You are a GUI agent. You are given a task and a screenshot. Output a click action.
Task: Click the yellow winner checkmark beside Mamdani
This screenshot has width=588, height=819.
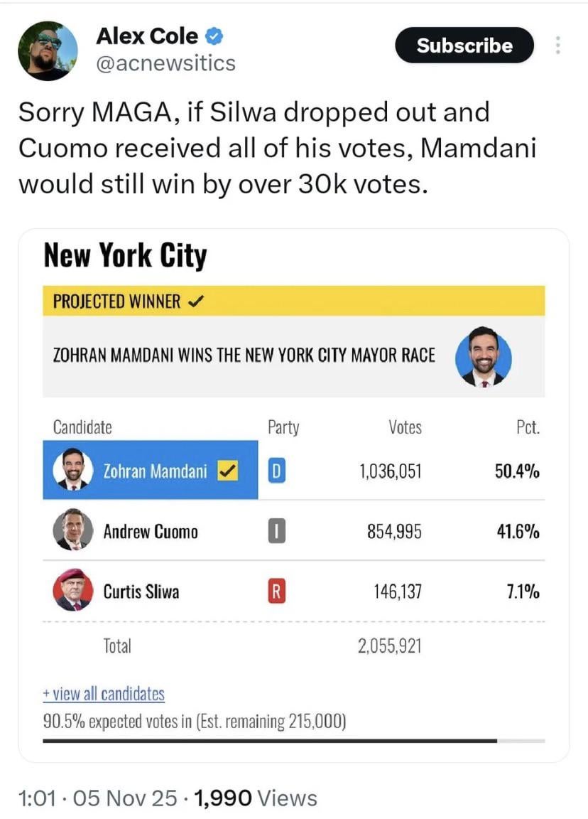coord(227,471)
